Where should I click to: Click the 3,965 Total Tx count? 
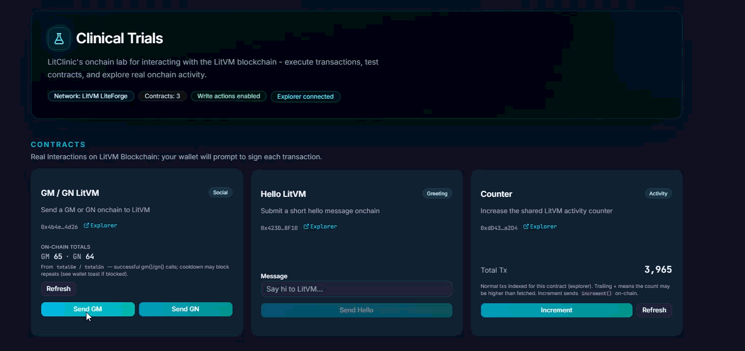tap(658, 270)
